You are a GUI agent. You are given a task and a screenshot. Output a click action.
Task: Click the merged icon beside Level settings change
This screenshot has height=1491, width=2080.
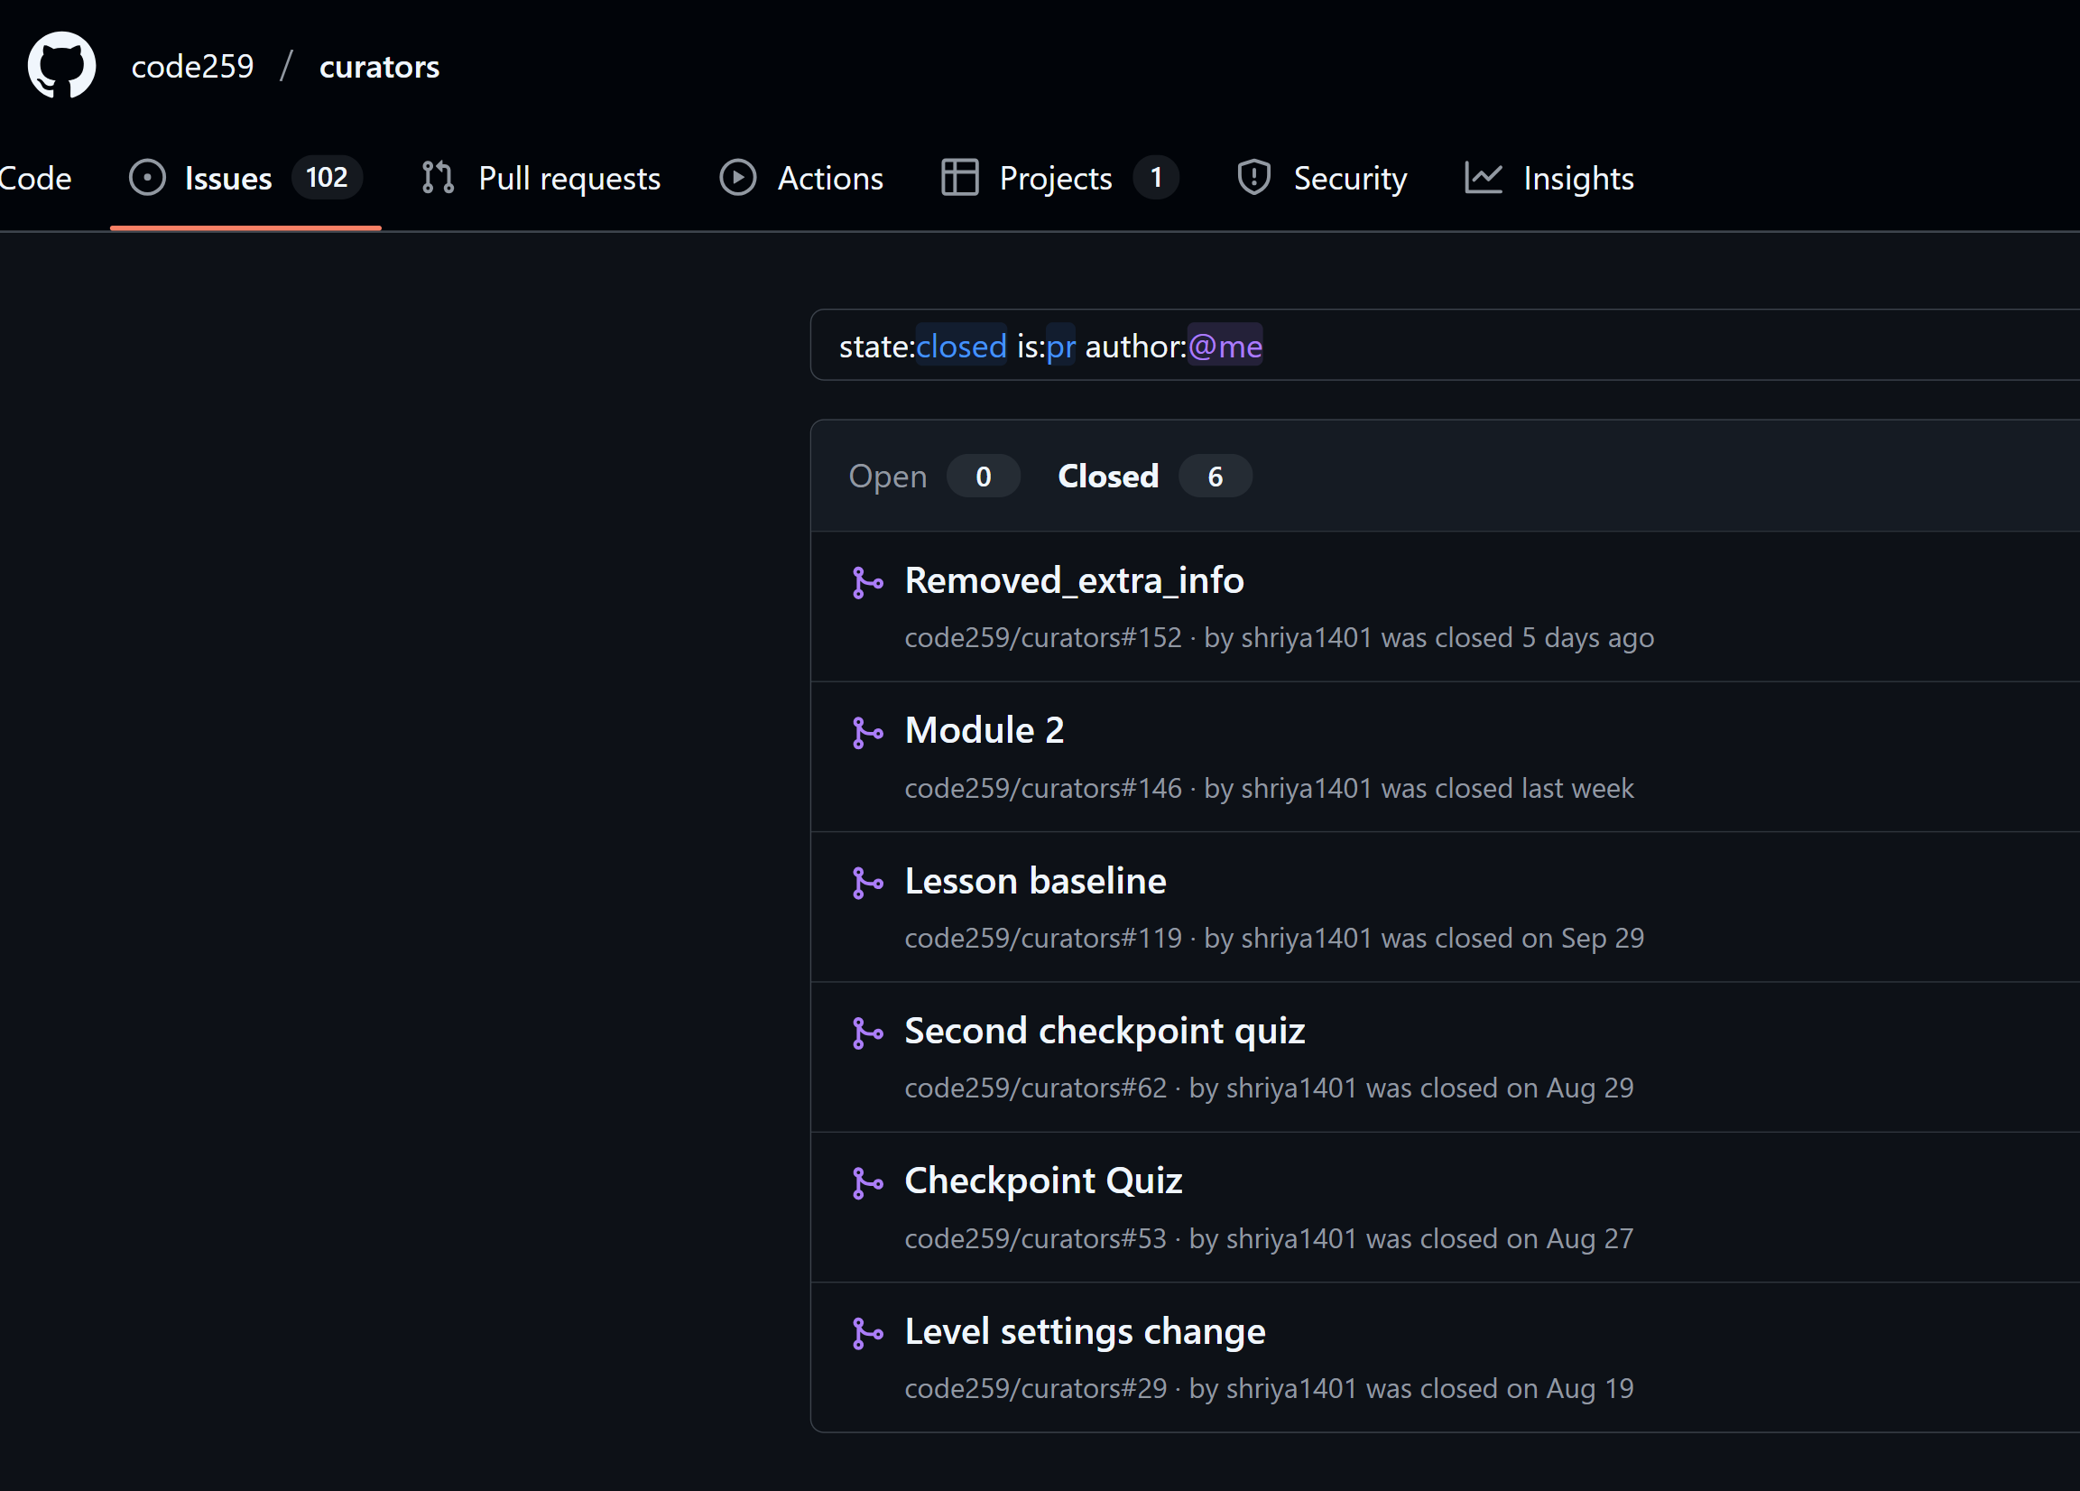867,1335
